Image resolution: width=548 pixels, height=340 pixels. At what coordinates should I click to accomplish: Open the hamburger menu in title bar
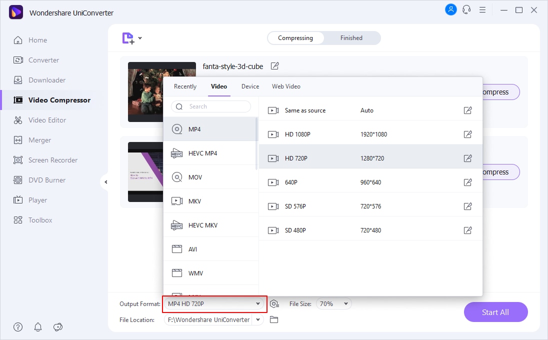click(482, 10)
